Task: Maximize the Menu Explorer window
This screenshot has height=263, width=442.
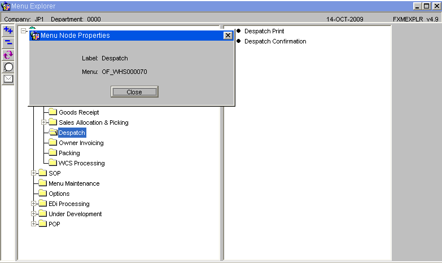Action: (427, 6)
